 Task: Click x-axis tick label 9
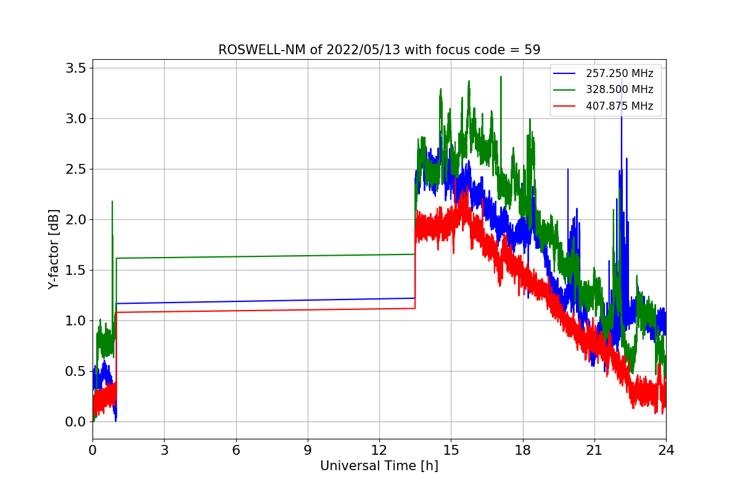308,450
